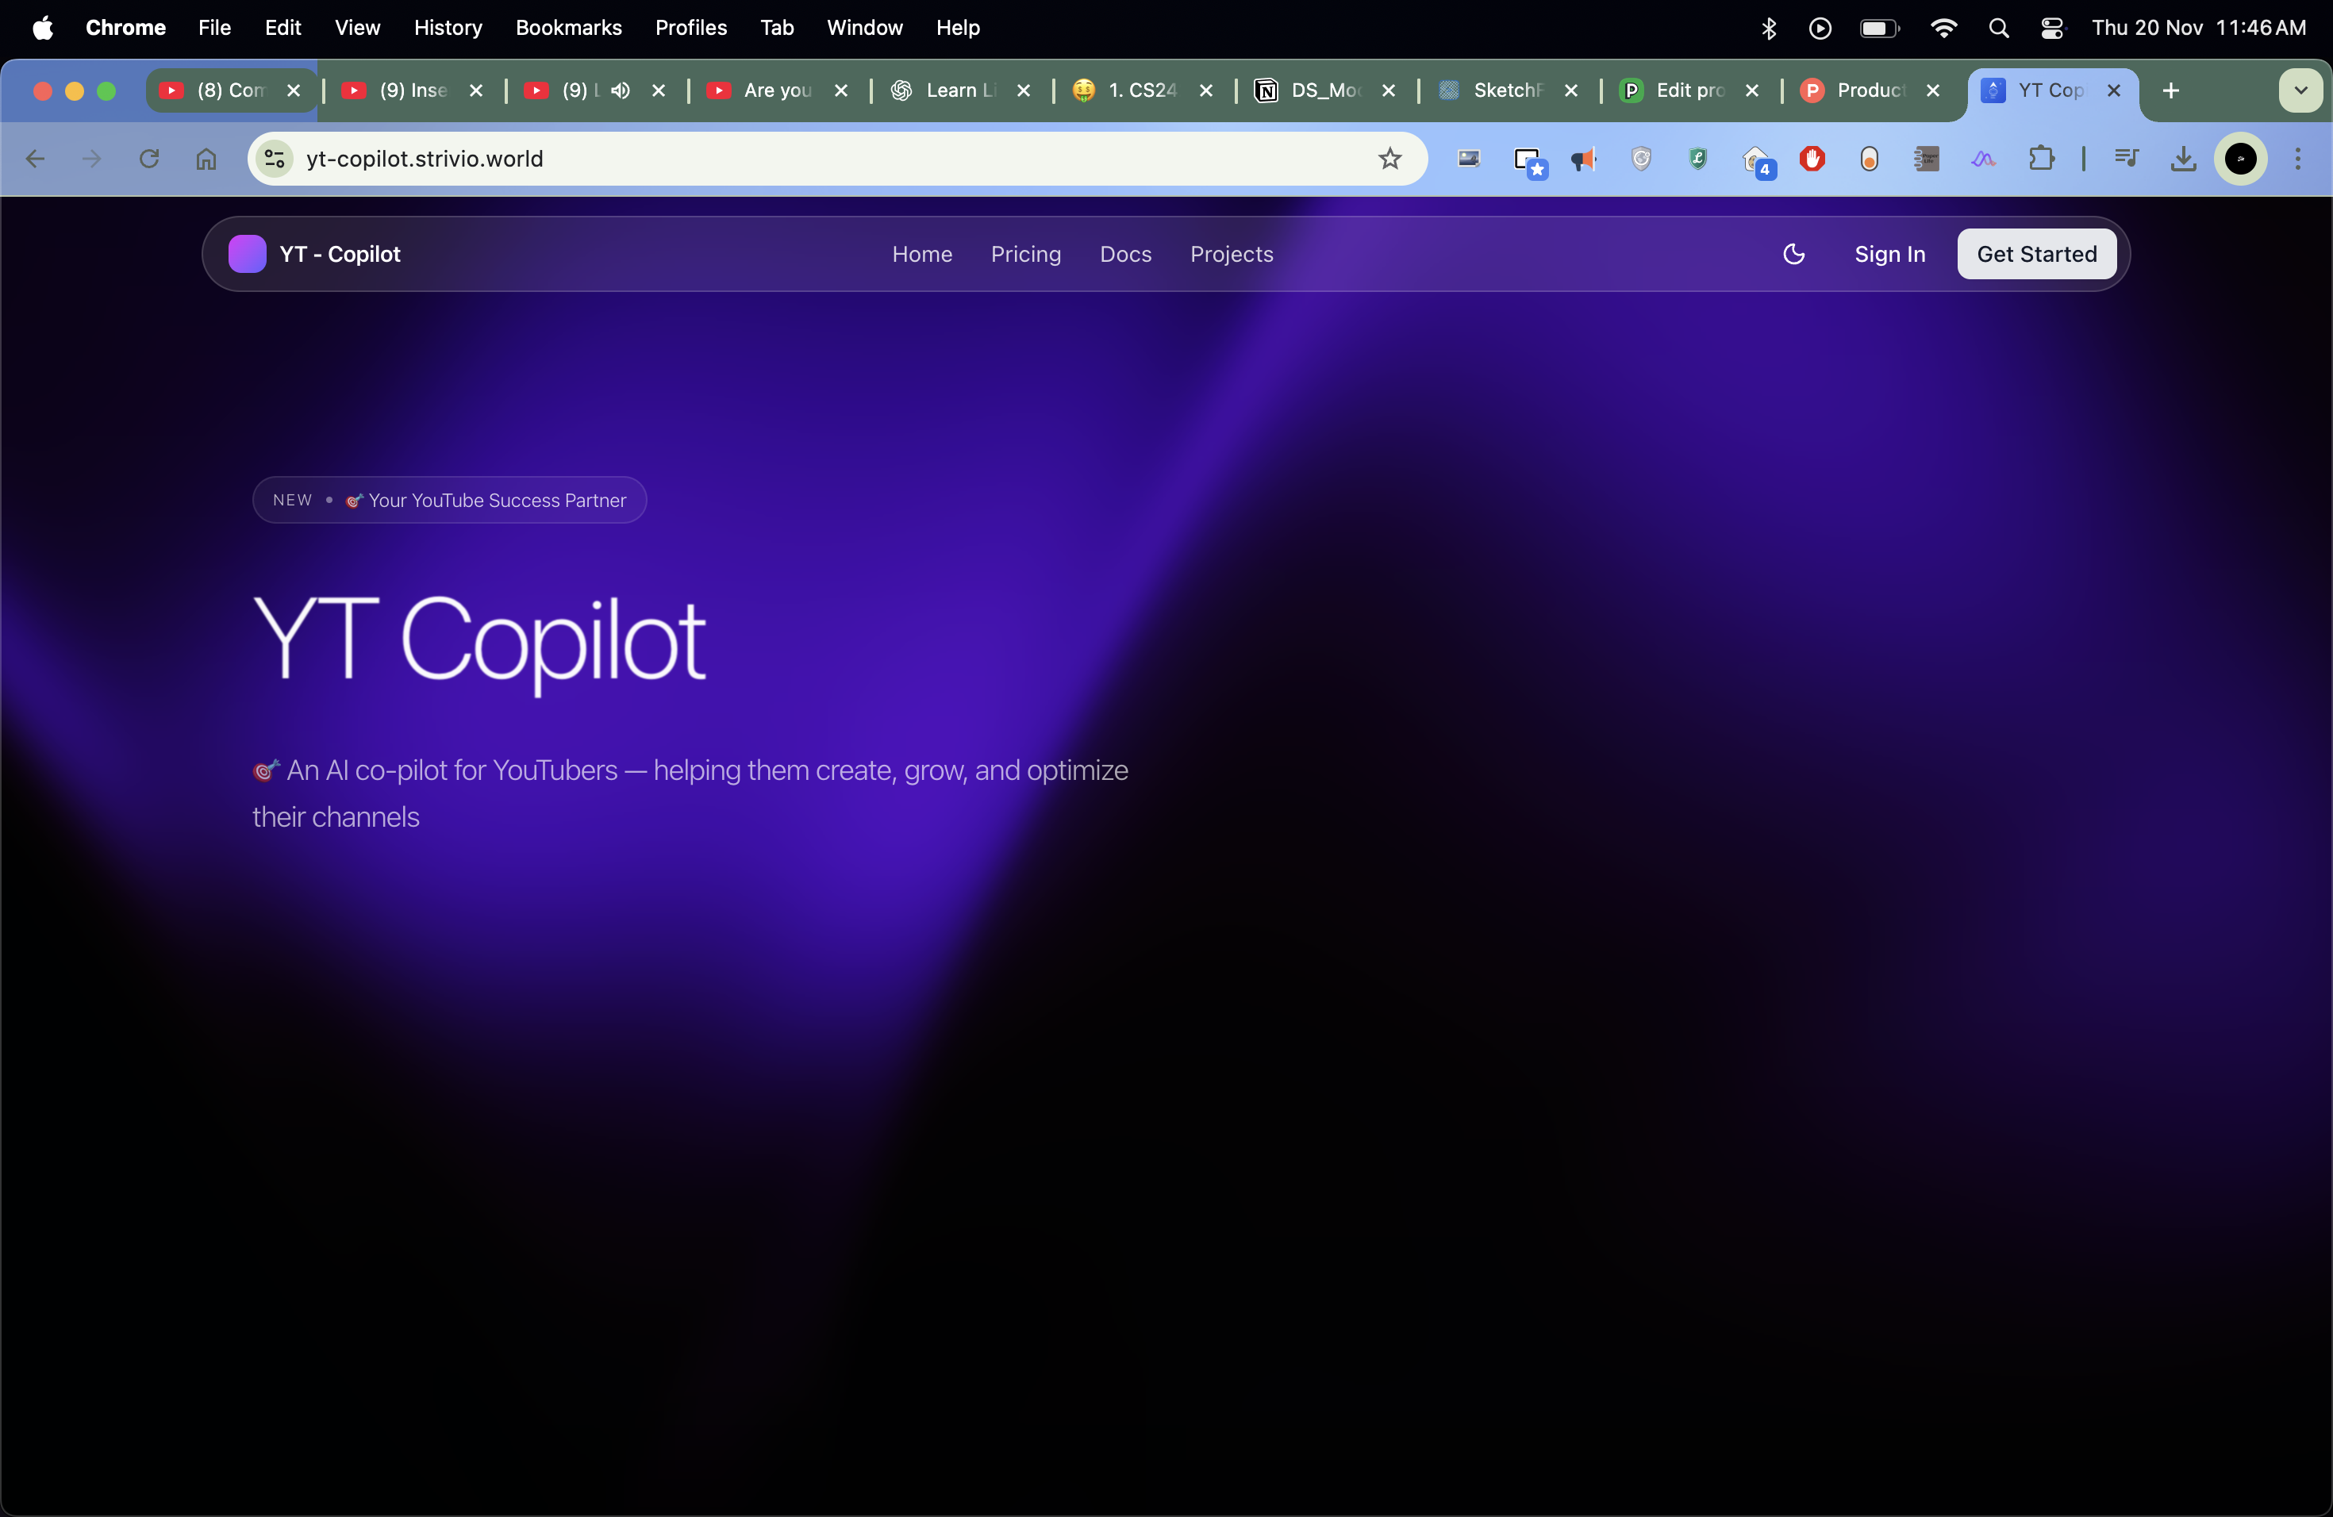Open the Chrome profile avatar menu
Screen dimensions: 2333x1517
(2242, 159)
